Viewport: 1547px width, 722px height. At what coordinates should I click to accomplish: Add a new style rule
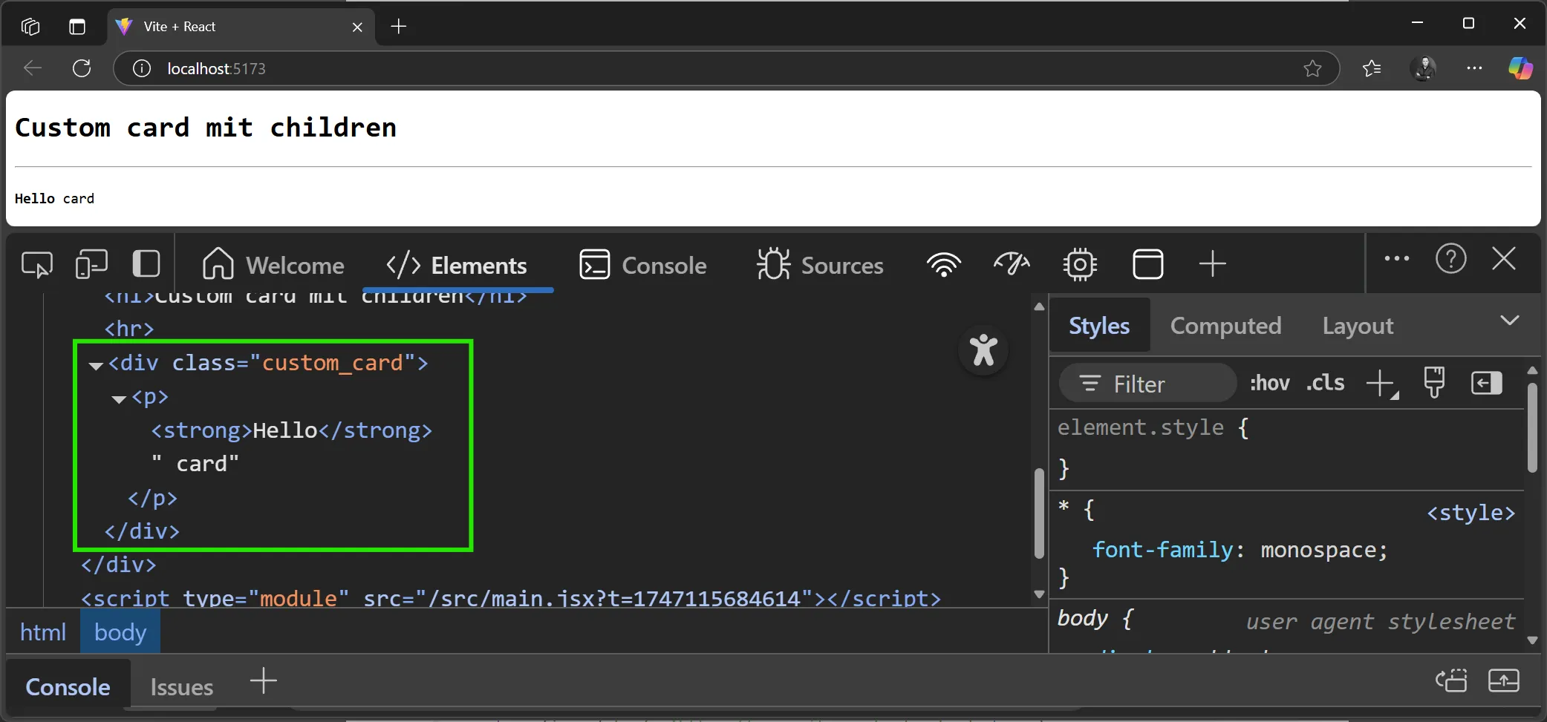1381,384
